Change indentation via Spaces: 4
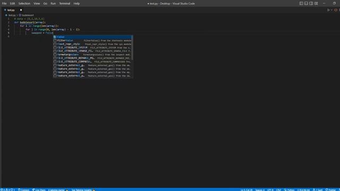The height and width of the screenshot is (191, 340). coord(260,190)
